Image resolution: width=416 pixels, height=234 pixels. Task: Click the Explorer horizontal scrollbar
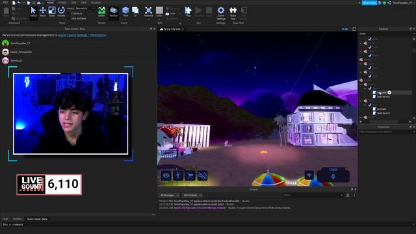click(384, 122)
